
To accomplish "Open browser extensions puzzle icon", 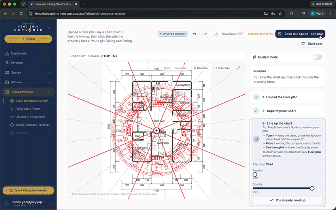I will coord(291,13).
